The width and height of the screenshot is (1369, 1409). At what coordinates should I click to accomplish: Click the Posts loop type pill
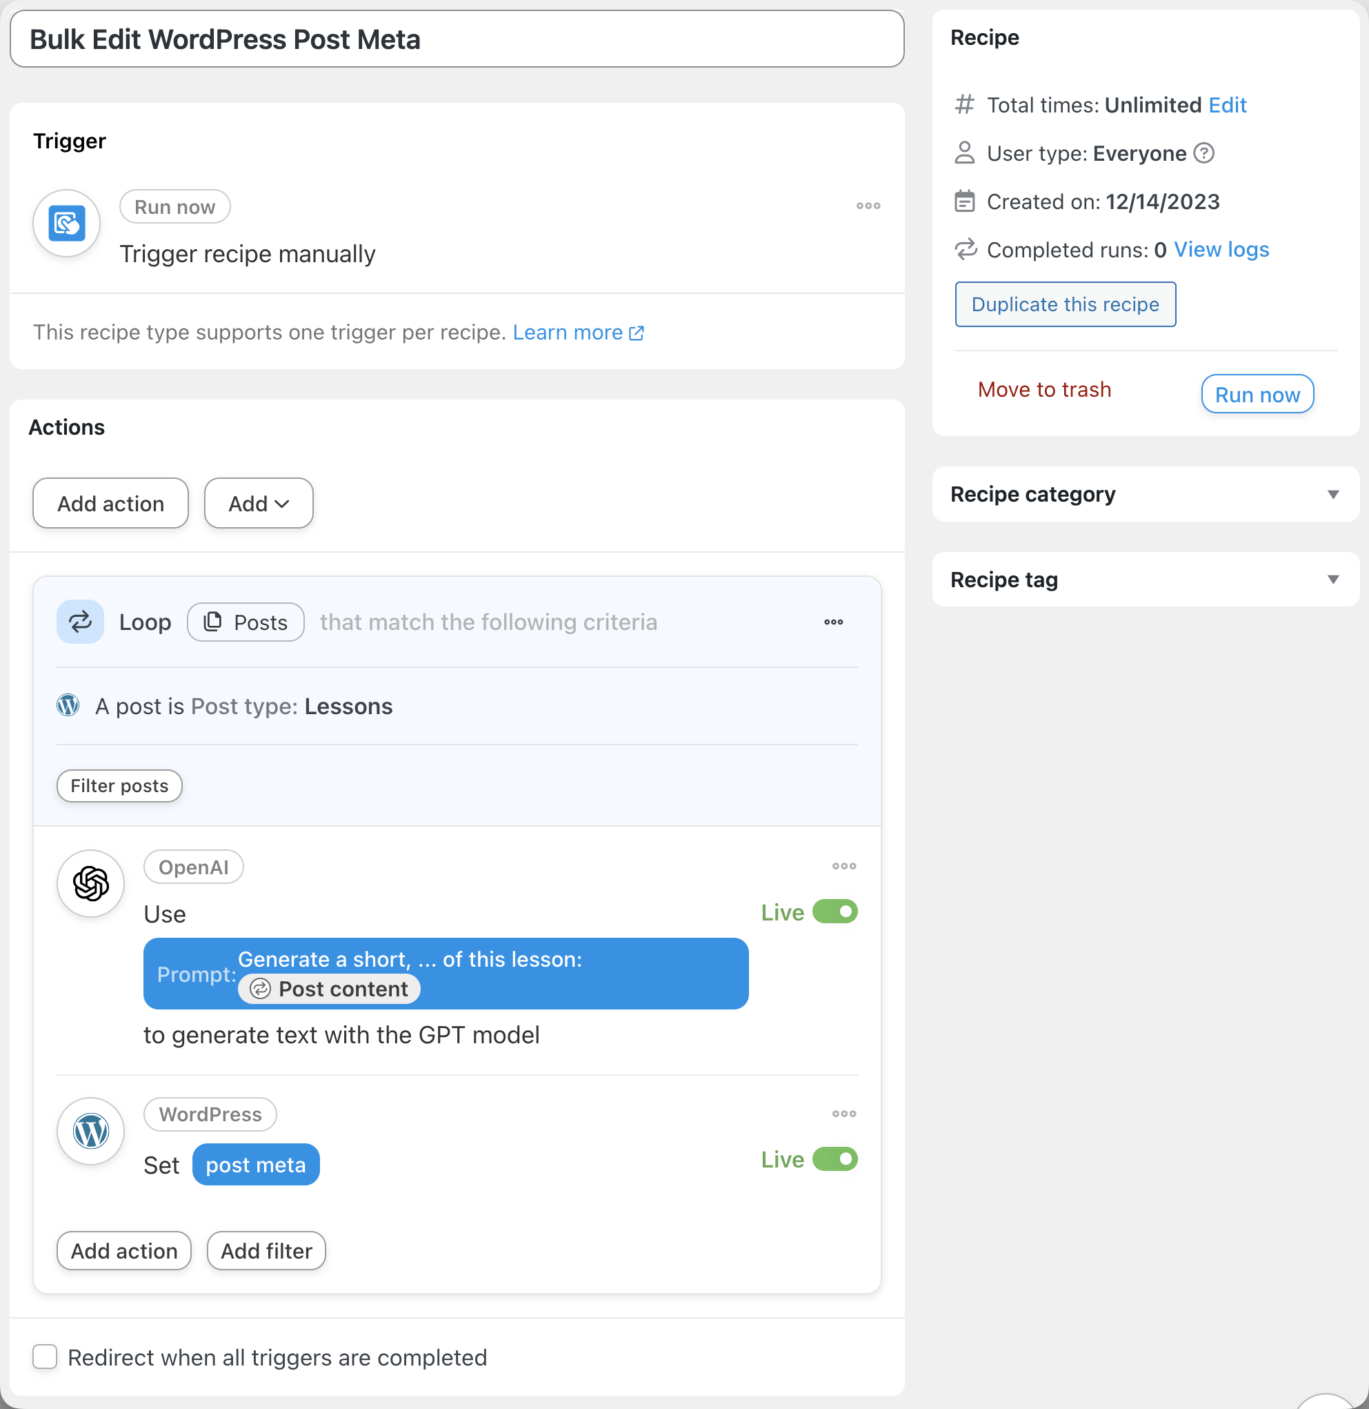(246, 622)
